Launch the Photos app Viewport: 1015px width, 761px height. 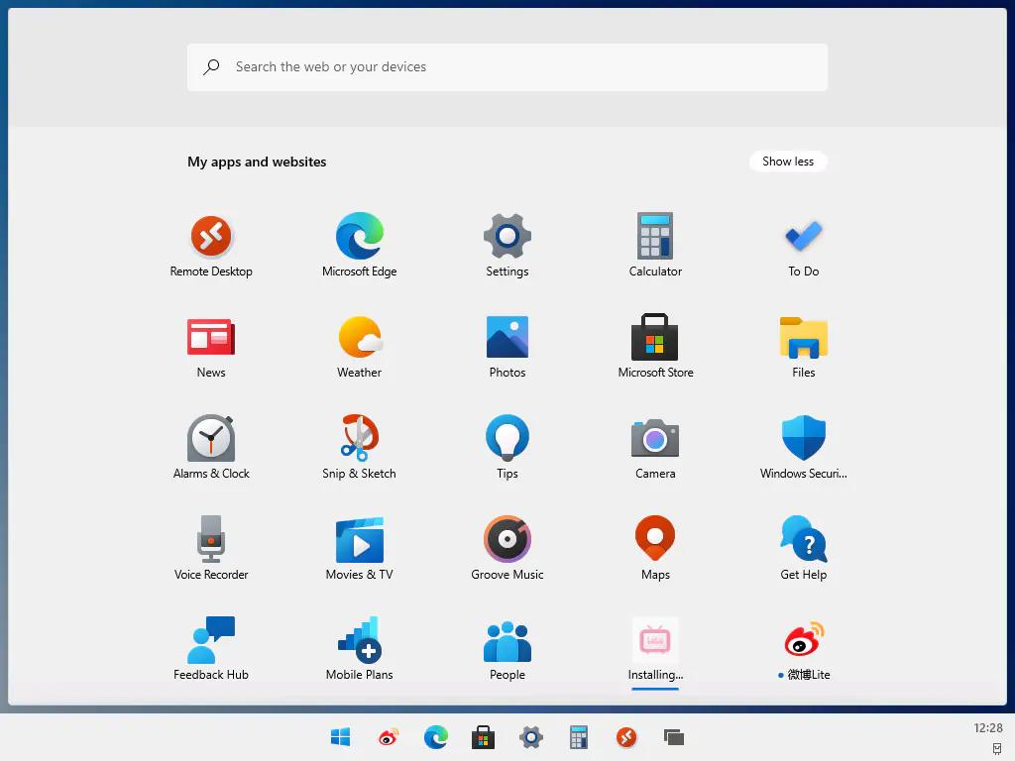pyautogui.click(x=507, y=337)
